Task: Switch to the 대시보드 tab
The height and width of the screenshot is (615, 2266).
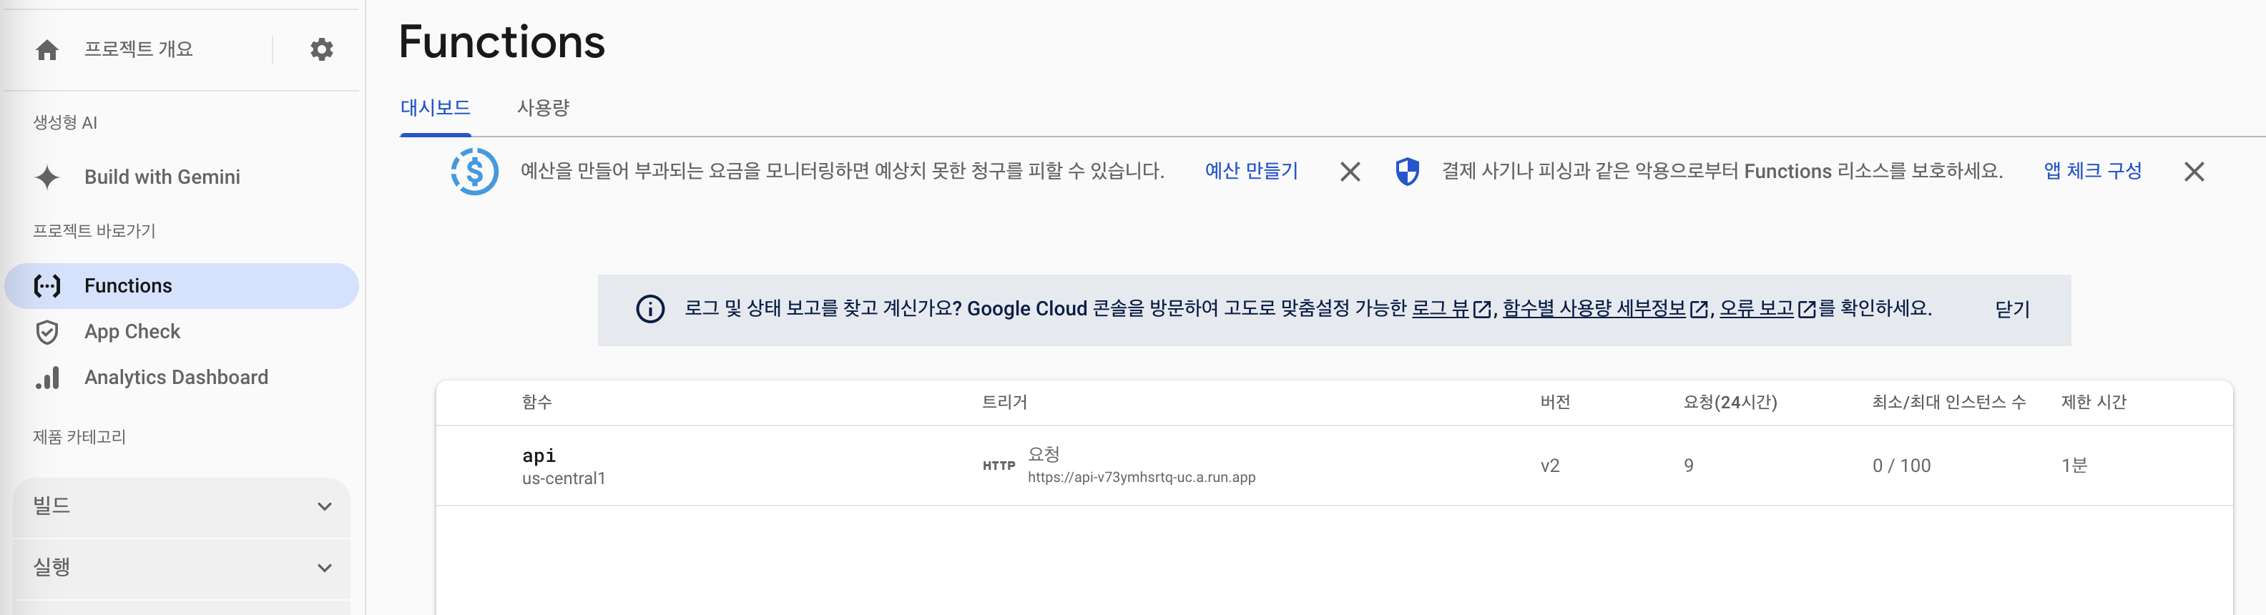Action: [436, 107]
